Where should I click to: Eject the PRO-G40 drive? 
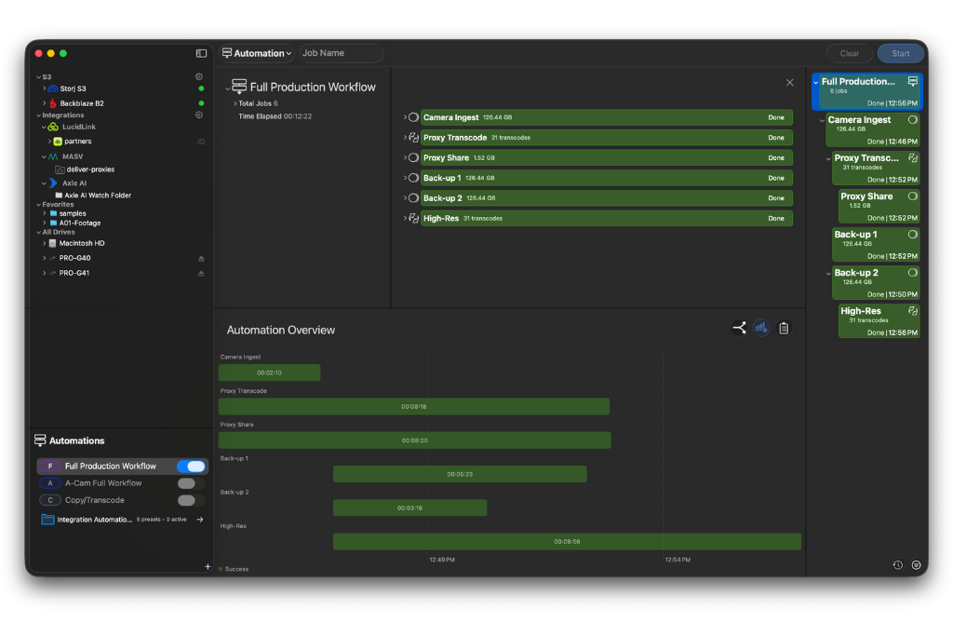201,258
